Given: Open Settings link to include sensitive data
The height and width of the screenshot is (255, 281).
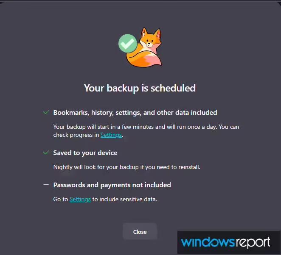Looking at the screenshot, I should [80, 199].
